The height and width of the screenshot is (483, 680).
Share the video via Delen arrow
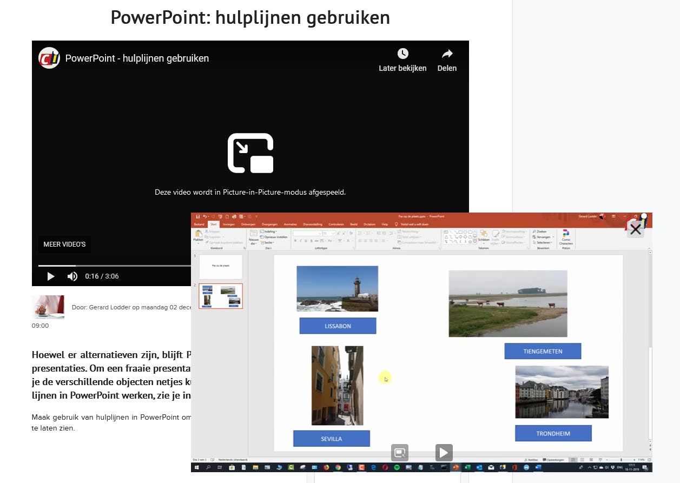click(447, 54)
